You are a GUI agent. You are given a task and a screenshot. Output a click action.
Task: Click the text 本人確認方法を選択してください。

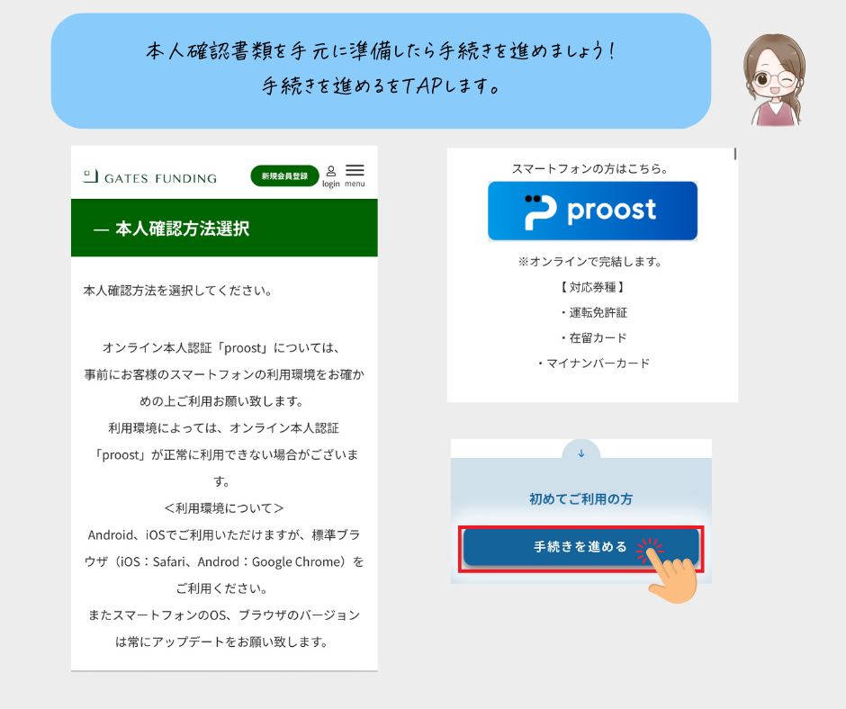click(177, 291)
